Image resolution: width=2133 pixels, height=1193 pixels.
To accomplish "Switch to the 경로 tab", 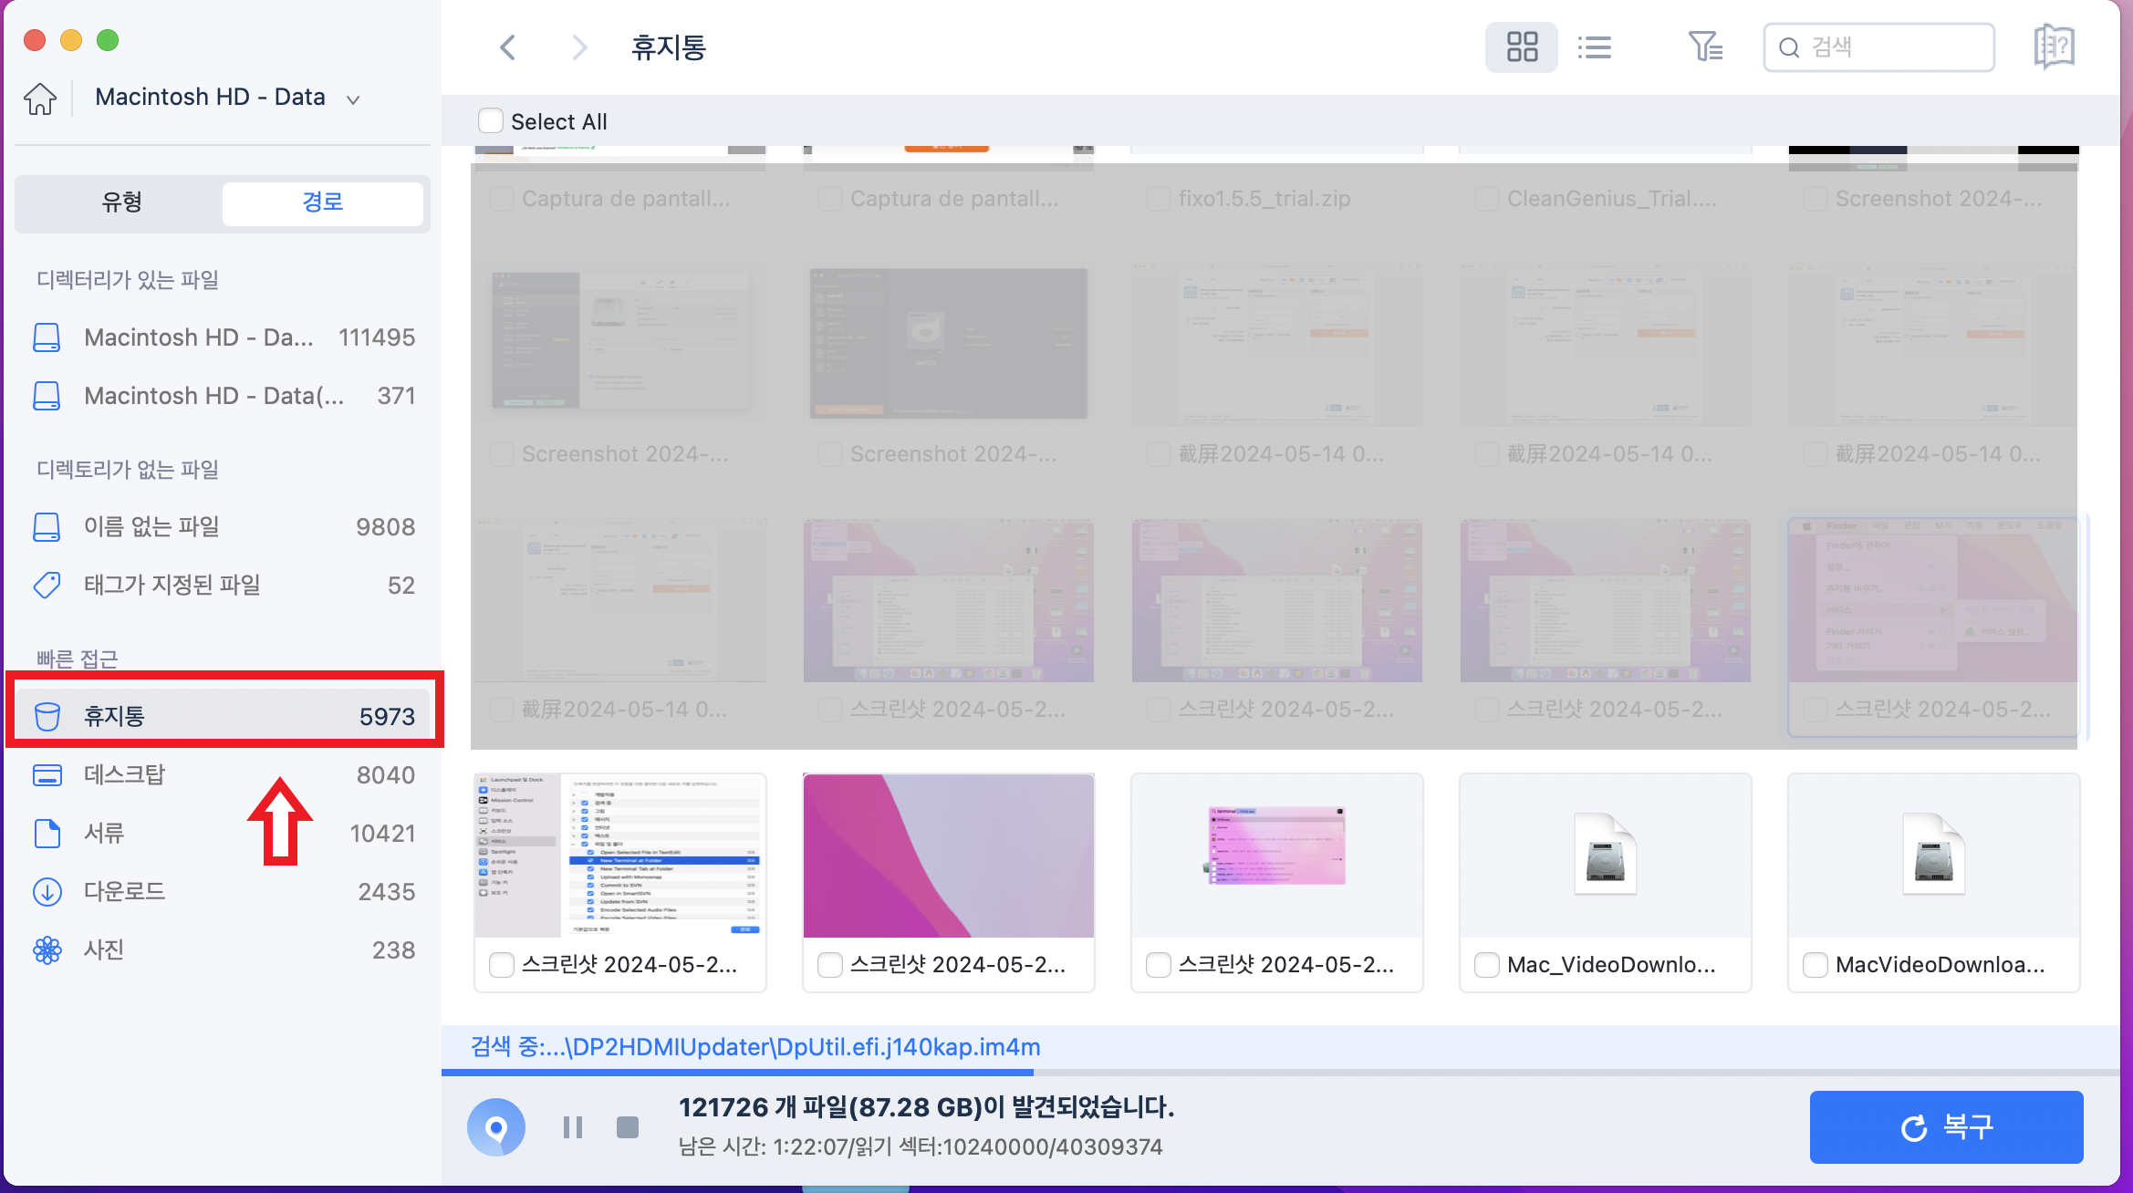I will [x=323, y=202].
